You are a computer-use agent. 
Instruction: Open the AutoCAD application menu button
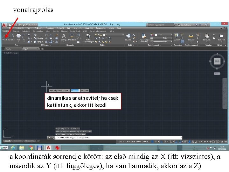tap(4, 25)
